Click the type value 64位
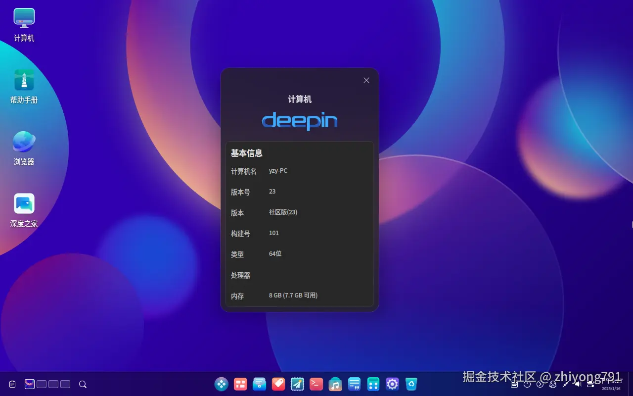This screenshot has width=633, height=396. [x=275, y=253]
